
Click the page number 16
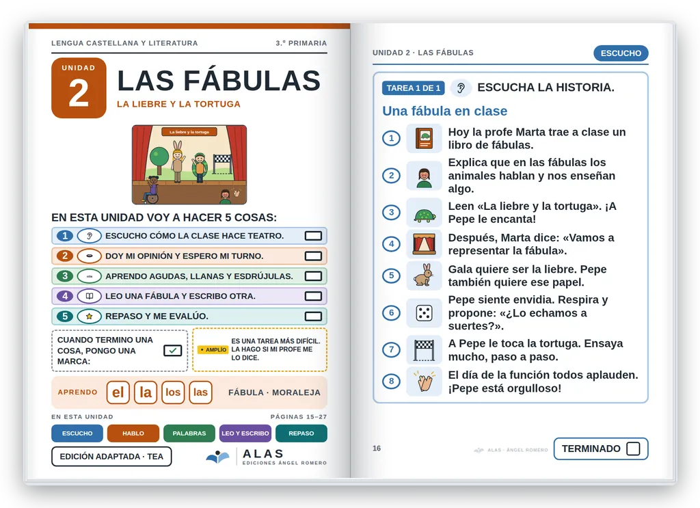pos(377,449)
